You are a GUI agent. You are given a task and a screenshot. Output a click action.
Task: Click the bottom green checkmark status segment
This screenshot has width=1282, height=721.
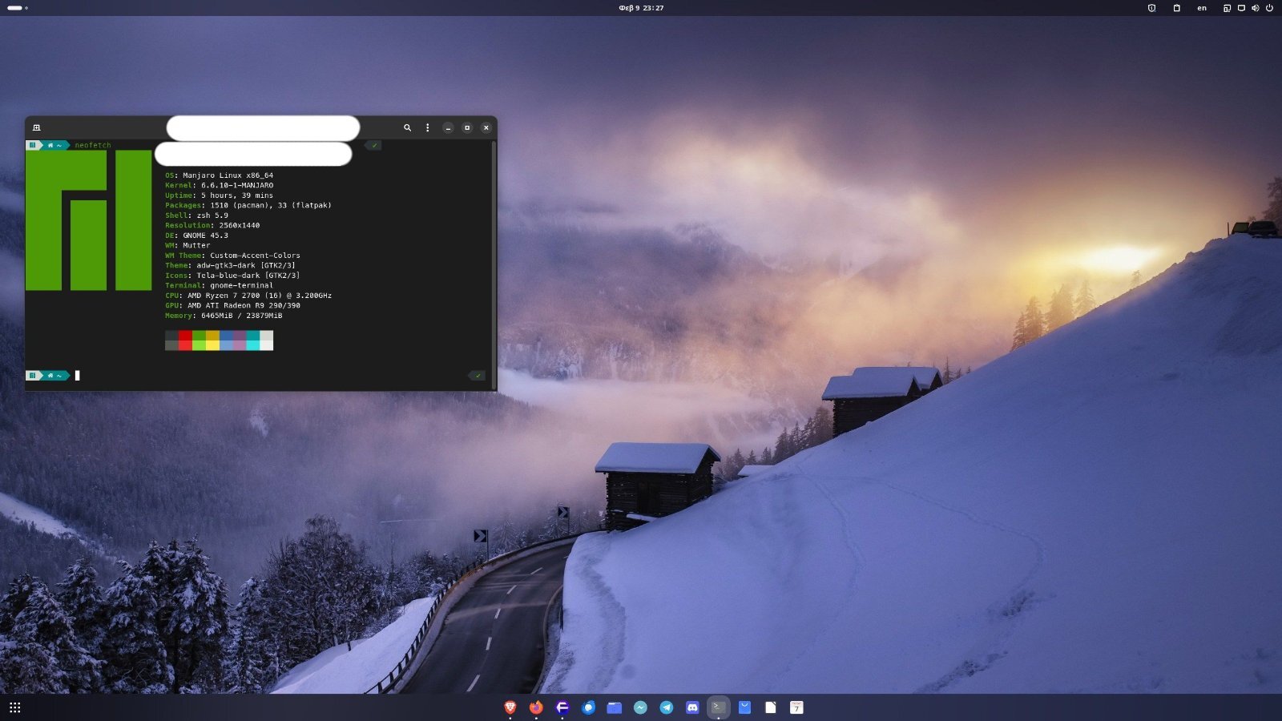pos(478,375)
